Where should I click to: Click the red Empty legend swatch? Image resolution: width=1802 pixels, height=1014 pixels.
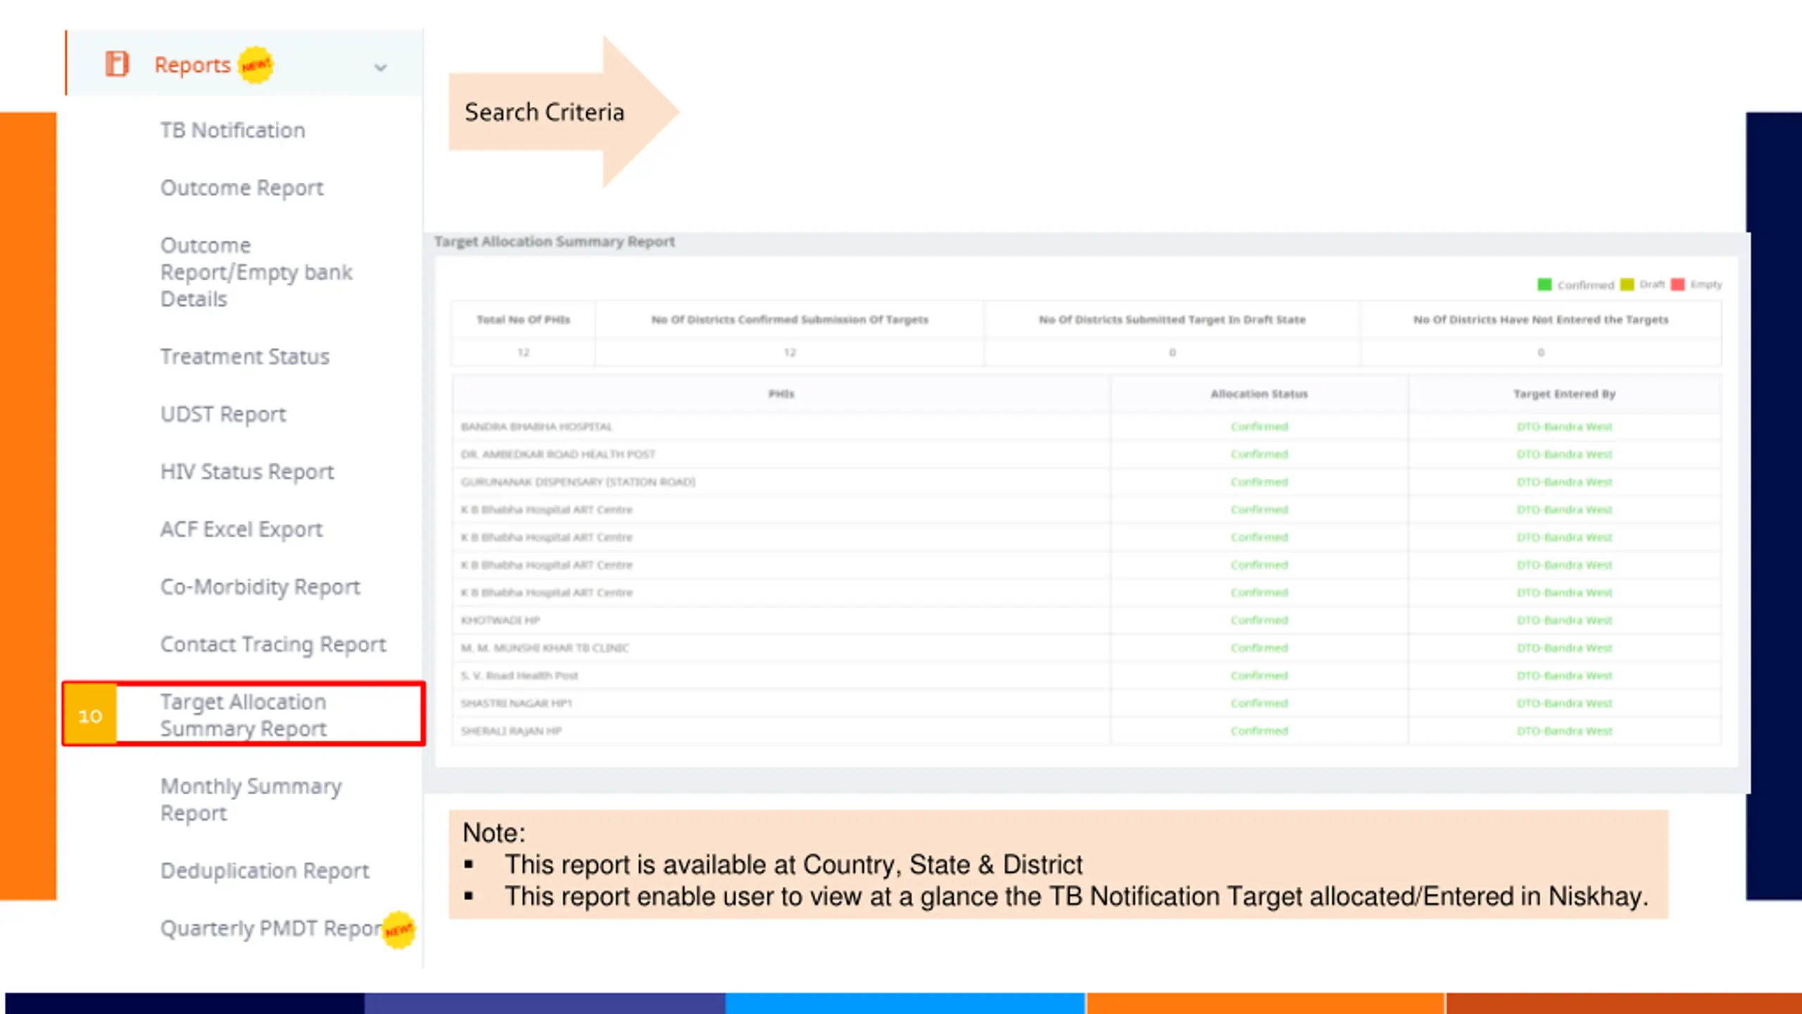1677,284
